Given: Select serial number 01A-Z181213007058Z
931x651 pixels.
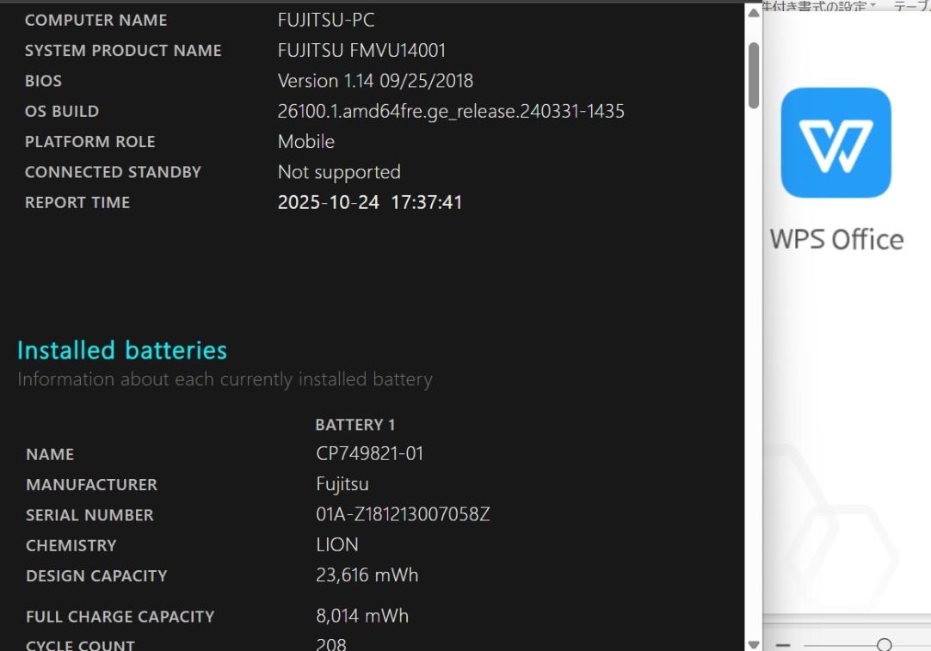Looking at the screenshot, I should point(404,514).
